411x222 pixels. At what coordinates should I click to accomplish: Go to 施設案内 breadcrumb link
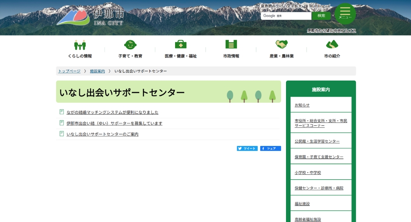pos(97,71)
